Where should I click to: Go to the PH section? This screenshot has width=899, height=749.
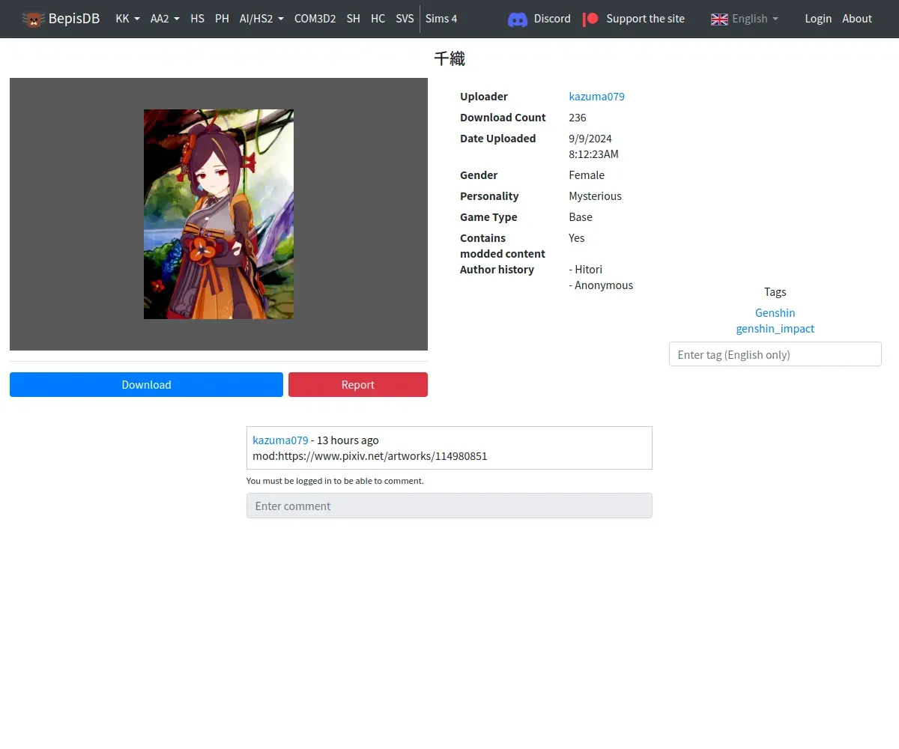[x=222, y=19]
